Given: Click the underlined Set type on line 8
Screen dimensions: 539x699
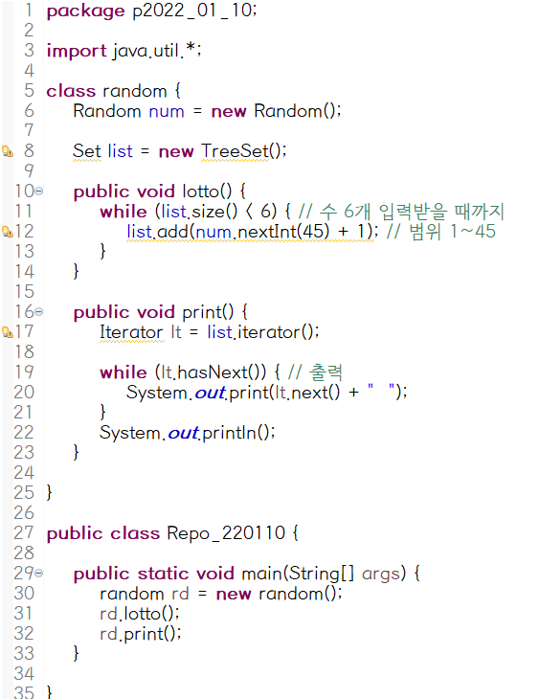Looking at the screenshot, I should coord(87,151).
